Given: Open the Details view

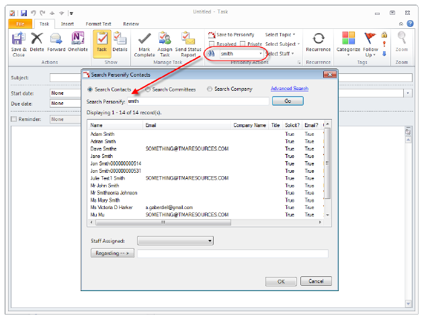Looking at the screenshot, I should coord(120,40).
